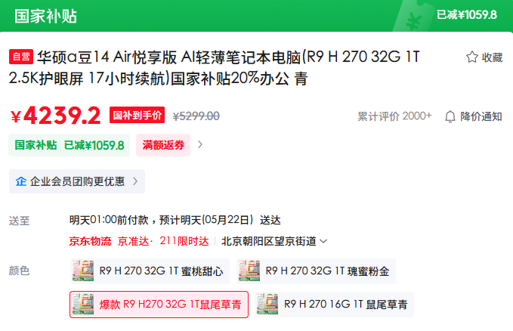Expand the delivery address 北京朝阳区望京街道 dropdown

[274, 241]
